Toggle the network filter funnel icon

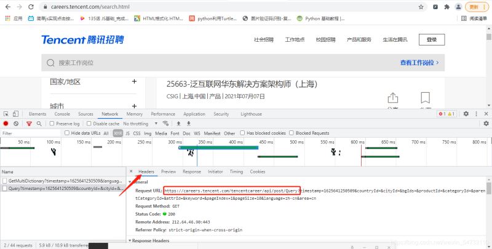(29, 124)
